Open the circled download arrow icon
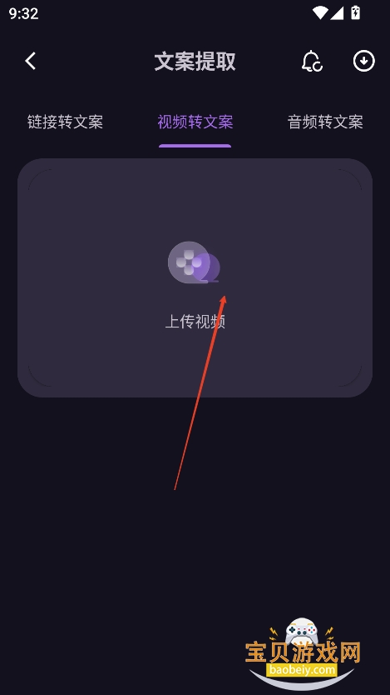The height and width of the screenshot is (695, 390). point(364,61)
